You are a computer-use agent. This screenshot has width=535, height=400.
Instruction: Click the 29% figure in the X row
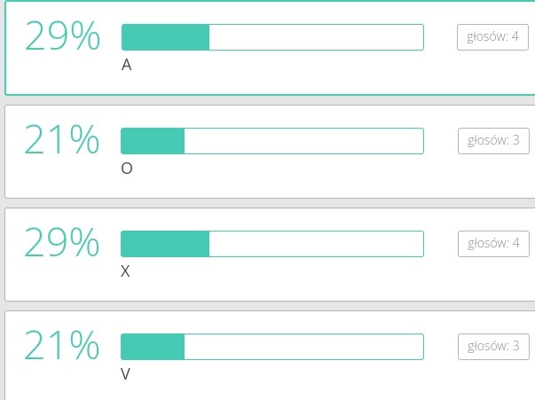click(x=62, y=243)
